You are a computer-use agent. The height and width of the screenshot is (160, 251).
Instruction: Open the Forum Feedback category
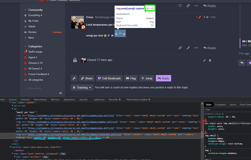pyautogui.click(x=37, y=74)
